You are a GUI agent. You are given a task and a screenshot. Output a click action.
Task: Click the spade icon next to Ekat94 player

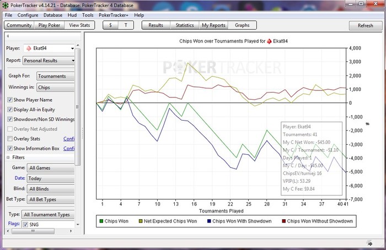29,48
